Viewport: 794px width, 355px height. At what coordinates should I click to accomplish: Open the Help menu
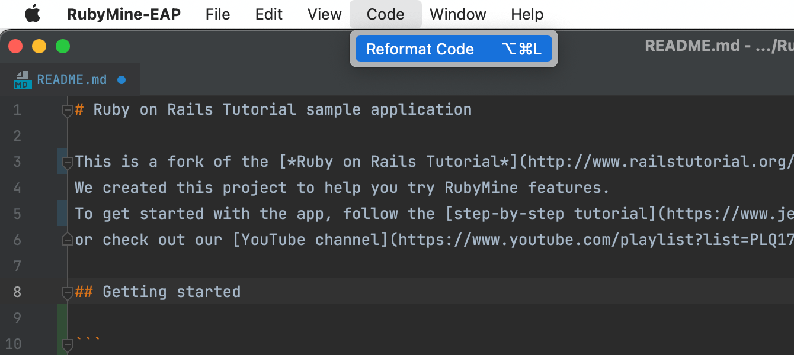tap(527, 14)
